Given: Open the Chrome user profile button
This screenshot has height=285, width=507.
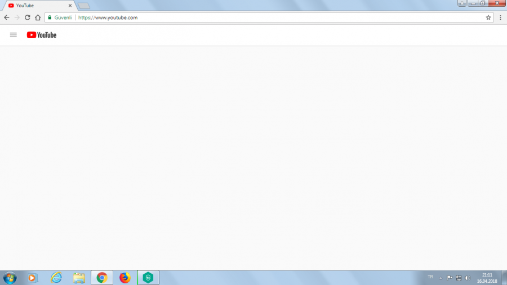Looking at the screenshot, I should pyautogui.click(x=462, y=3).
